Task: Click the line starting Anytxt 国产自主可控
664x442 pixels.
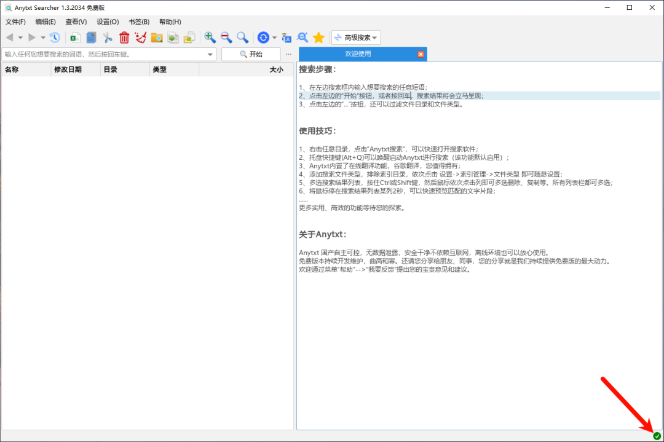Action: coord(424,253)
